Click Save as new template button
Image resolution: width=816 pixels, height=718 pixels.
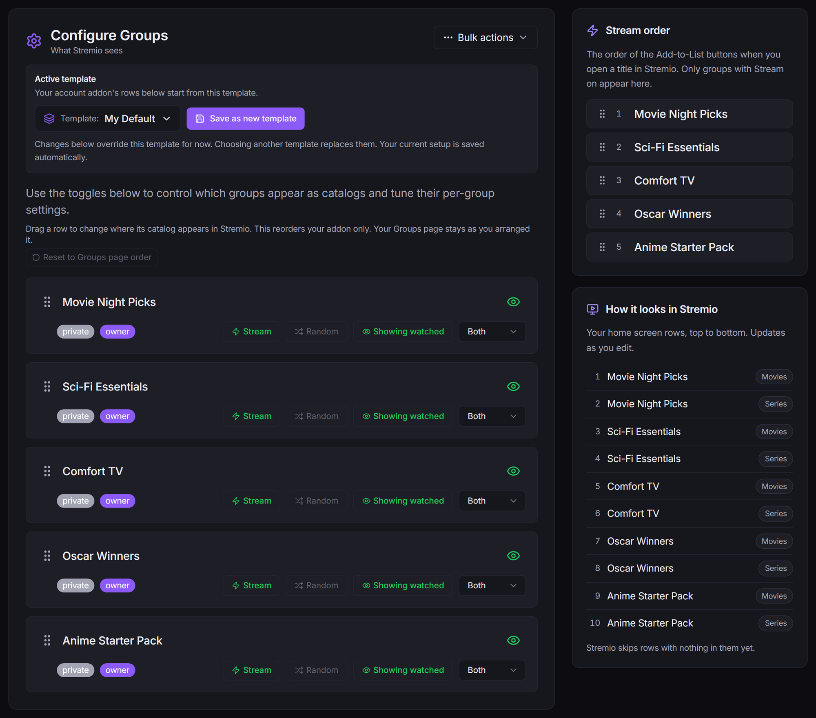click(x=246, y=119)
